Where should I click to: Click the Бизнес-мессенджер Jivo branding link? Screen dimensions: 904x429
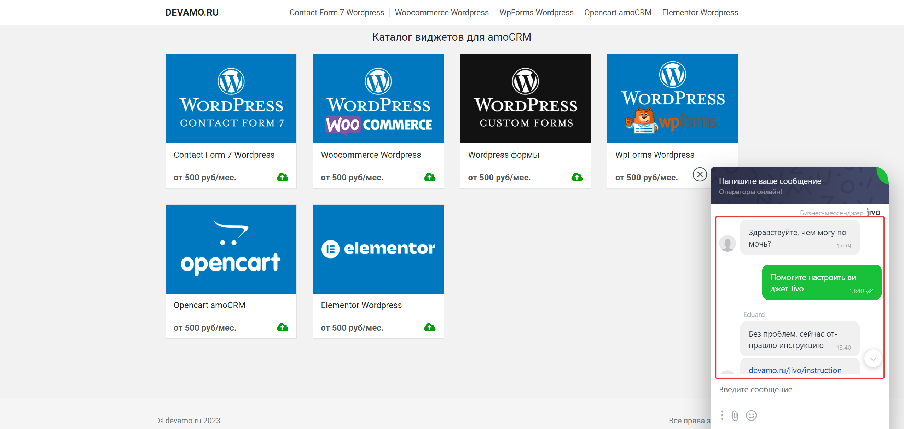coord(840,213)
